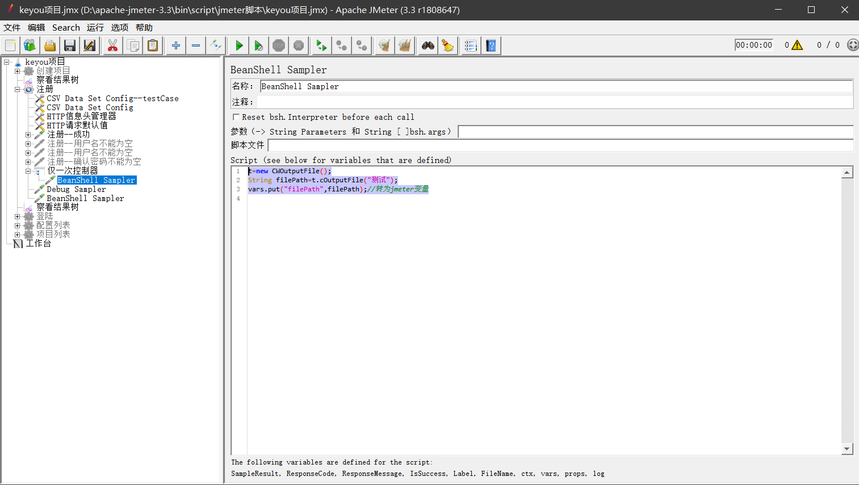Open the Search menu

click(66, 27)
